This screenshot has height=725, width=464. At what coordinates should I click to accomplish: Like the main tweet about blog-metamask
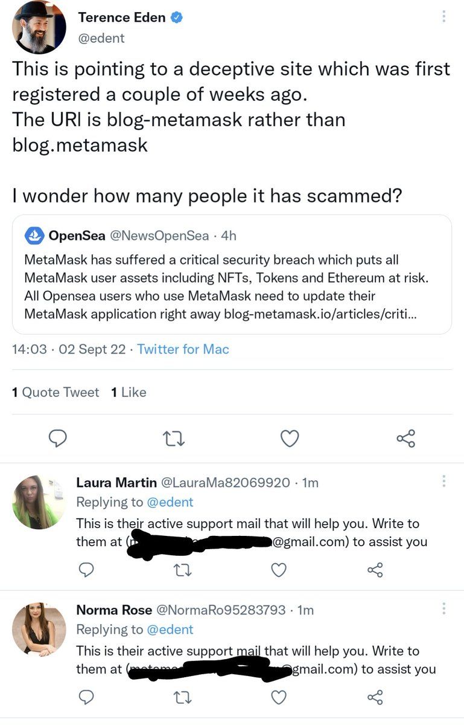pyautogui.click(x=290, y=438)
